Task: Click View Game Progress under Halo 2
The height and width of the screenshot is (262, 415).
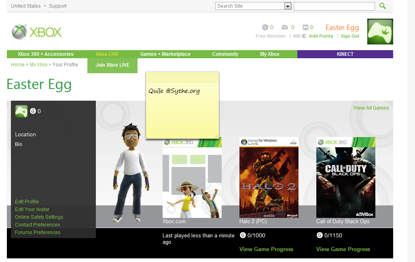Action: click(x=266, y=249)
